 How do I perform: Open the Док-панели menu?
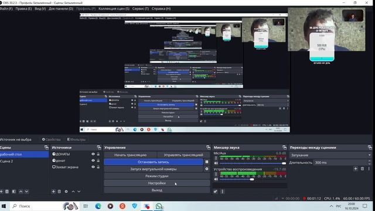(61, 9)
